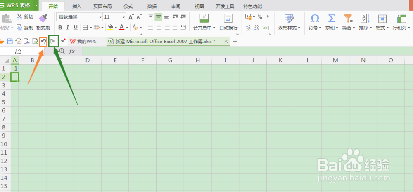Click the scissors Cut icon

coord(20,17)
